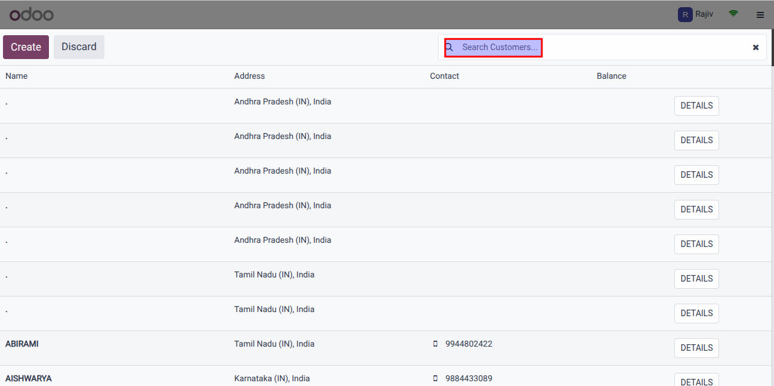Focus the Search Customers input field

(x=499, y=47)
